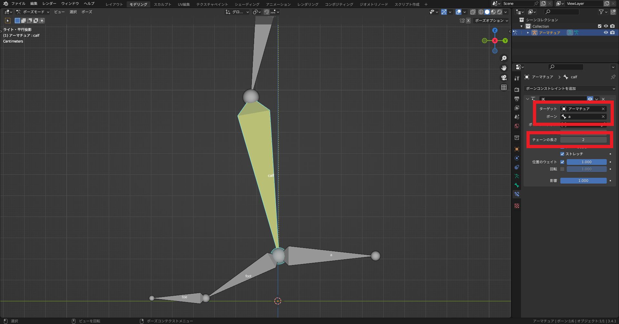The height and width of the screenshot is (324, 619).
Task: Open Physics properties in the sidebar
Action: (517, 167)
